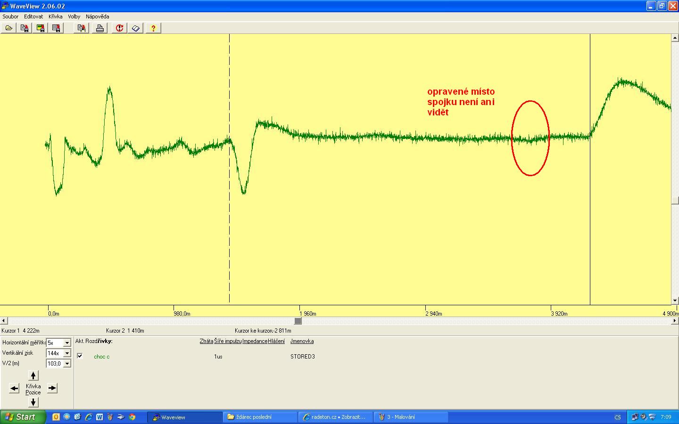Open the Volby menu

coord(74,16)
